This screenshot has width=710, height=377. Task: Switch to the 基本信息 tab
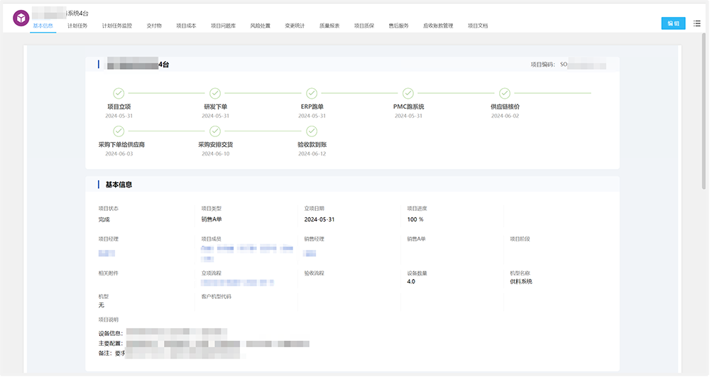tap(43, 26)
